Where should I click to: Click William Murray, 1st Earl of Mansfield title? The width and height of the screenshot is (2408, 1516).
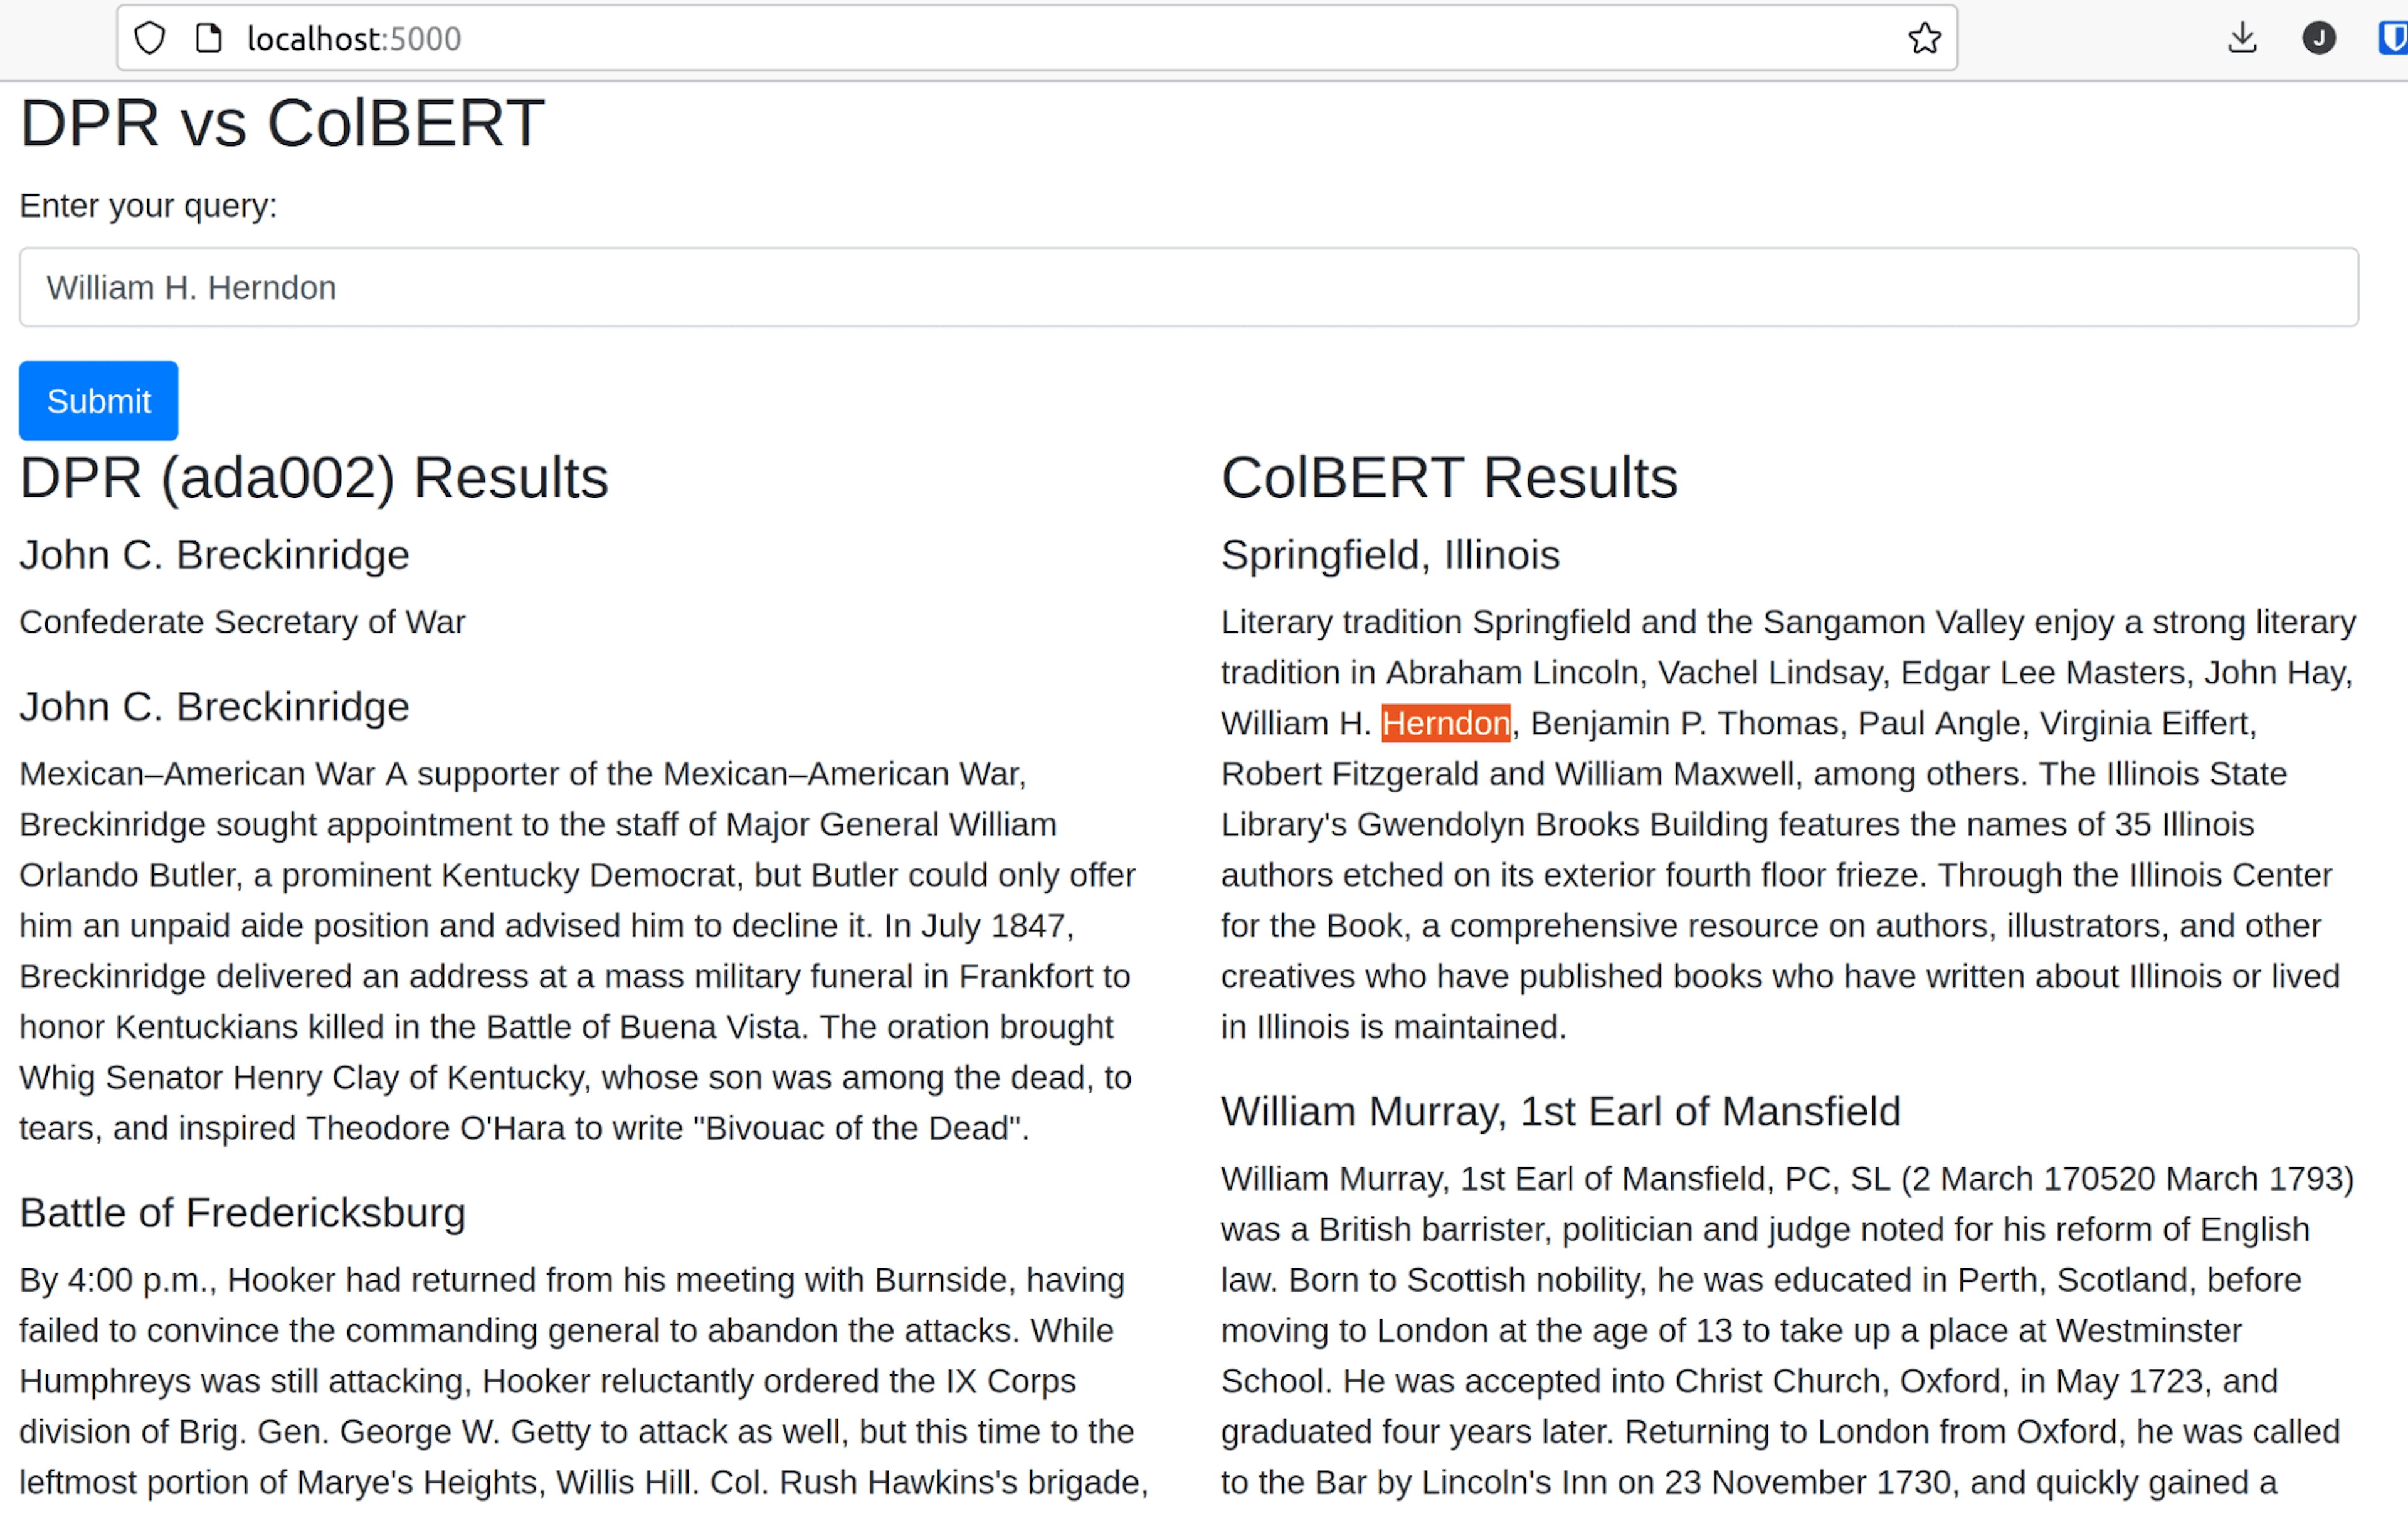[x=1560, y=1111]
